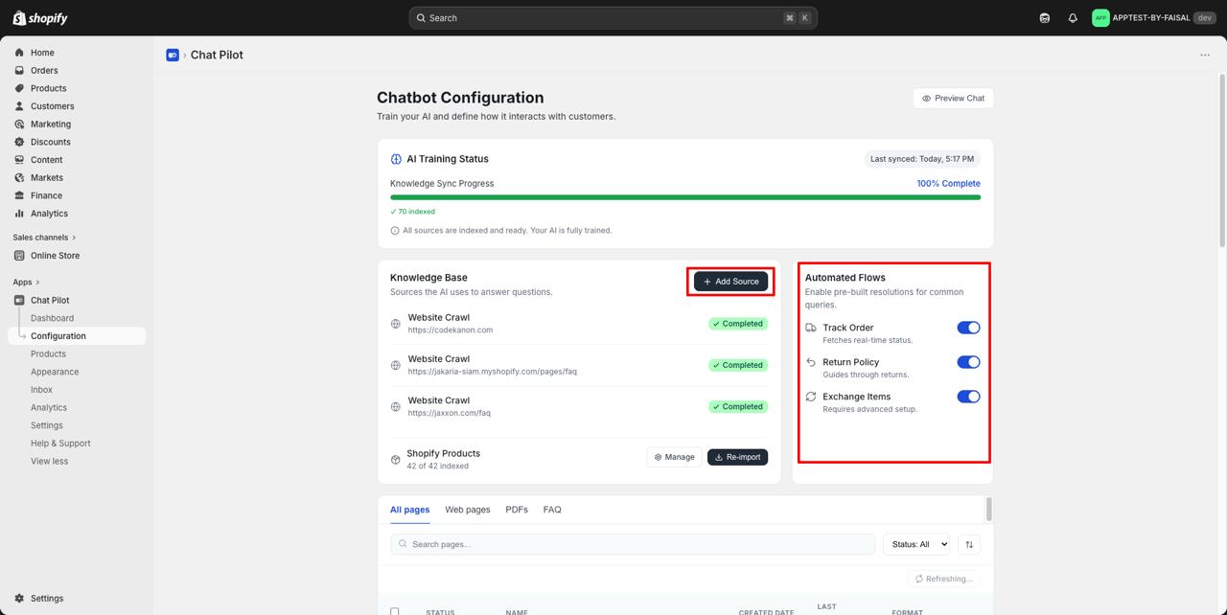Click the Add Source button
1227x615 pixels.
(x=731, y=282)
